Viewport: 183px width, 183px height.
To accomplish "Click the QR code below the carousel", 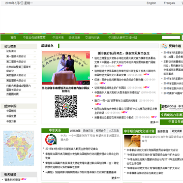I will (66, 106).
